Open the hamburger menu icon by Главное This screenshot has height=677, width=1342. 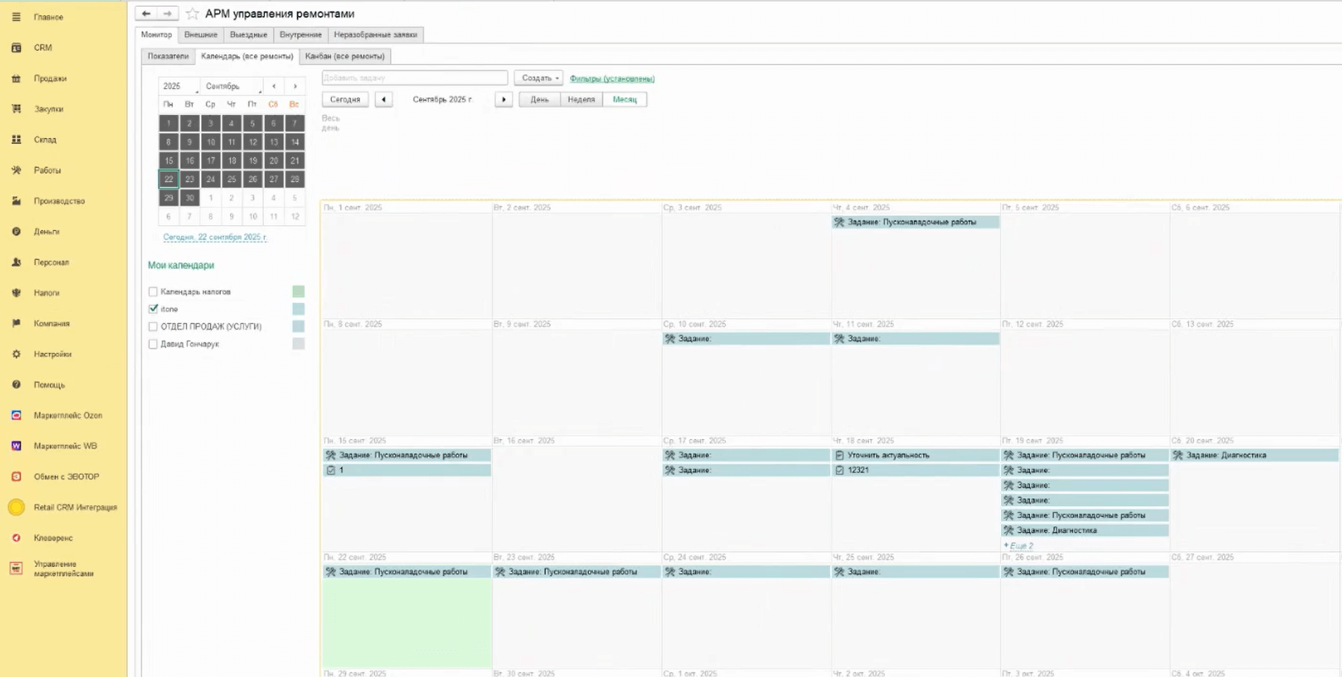point(16,17)
